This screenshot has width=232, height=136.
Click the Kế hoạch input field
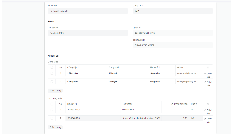tap(88, 11)
